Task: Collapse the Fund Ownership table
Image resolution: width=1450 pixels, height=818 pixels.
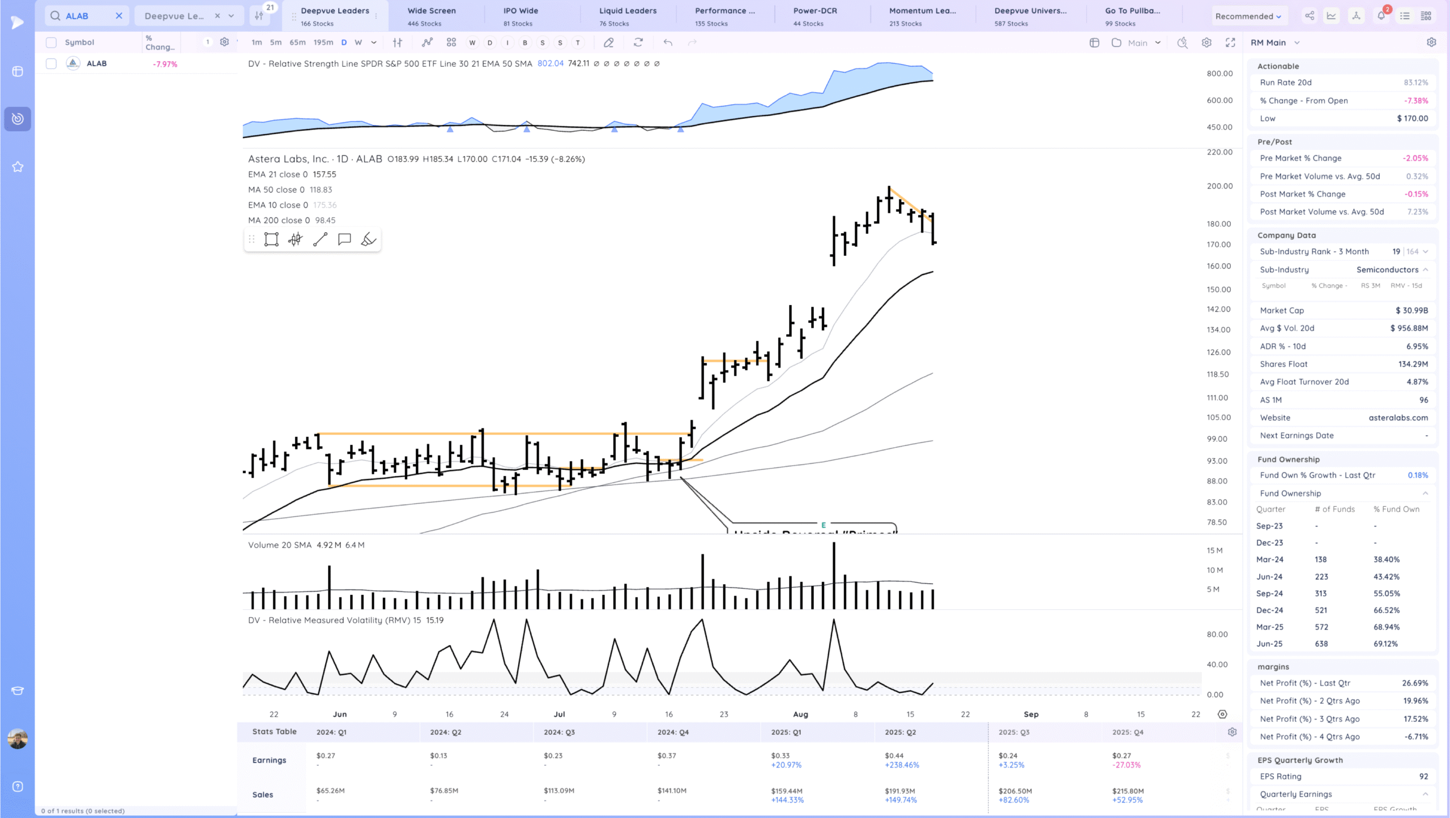Action: (1425, 493)
